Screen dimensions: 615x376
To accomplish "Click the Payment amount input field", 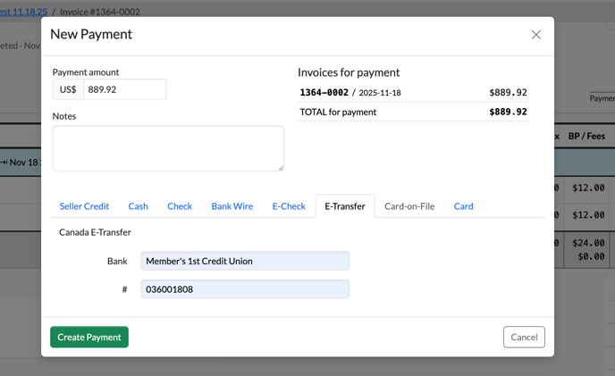I will coord(124,89).
